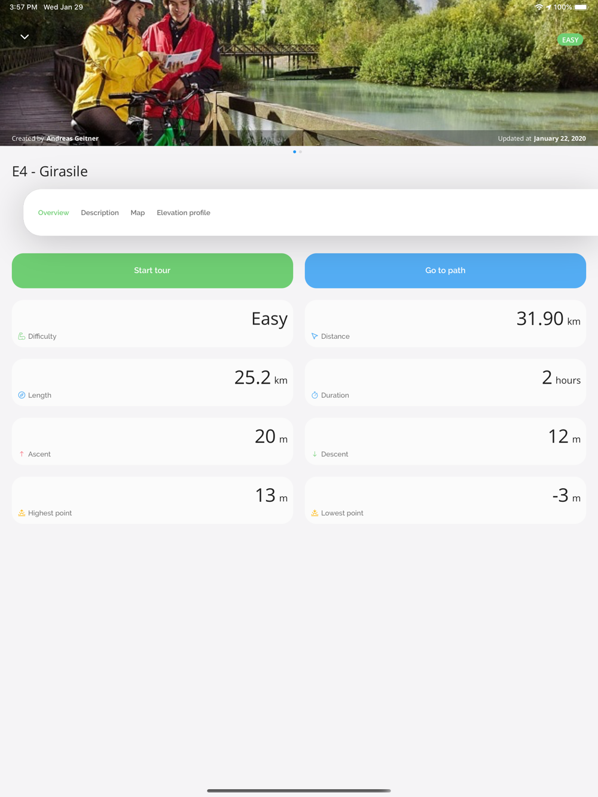The image size is (598, 797).
Task: Click the red Ascent arrow icon
Action: (x=22, y=454)
